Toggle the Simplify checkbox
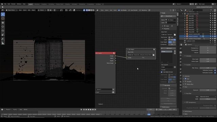The image size is (217, 122). (185, 81)
